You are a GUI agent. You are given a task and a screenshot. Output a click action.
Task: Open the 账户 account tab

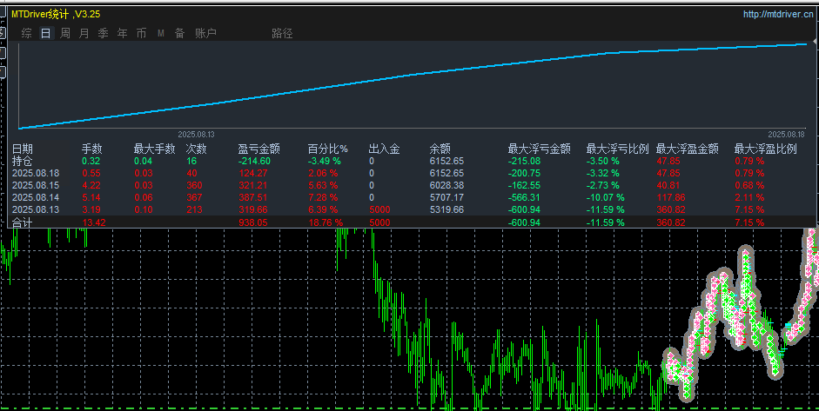click(205, 33)
